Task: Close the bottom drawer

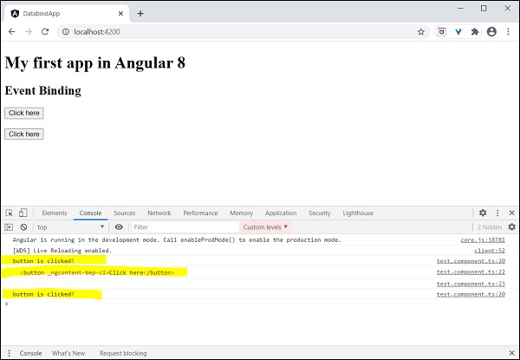Action: [x=511, y=353]
